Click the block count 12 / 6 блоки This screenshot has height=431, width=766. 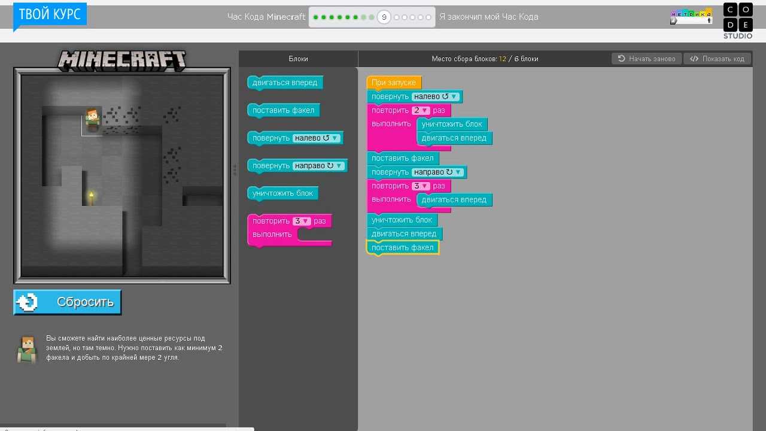pos(518,59)
